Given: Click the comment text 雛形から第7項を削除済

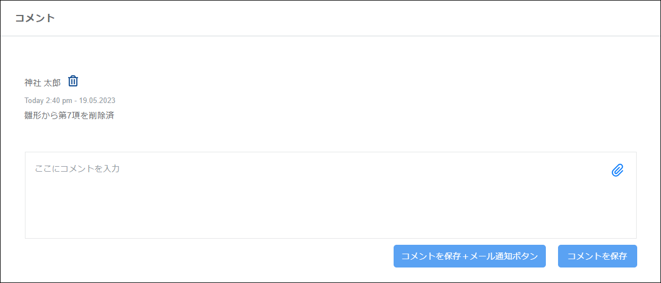Looking at the screenshot, I should (69, 116).
